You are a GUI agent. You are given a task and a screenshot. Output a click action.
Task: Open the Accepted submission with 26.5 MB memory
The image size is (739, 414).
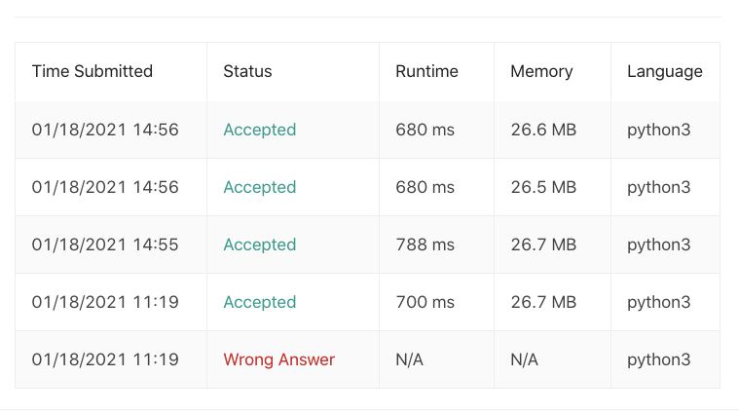[260, 187]
